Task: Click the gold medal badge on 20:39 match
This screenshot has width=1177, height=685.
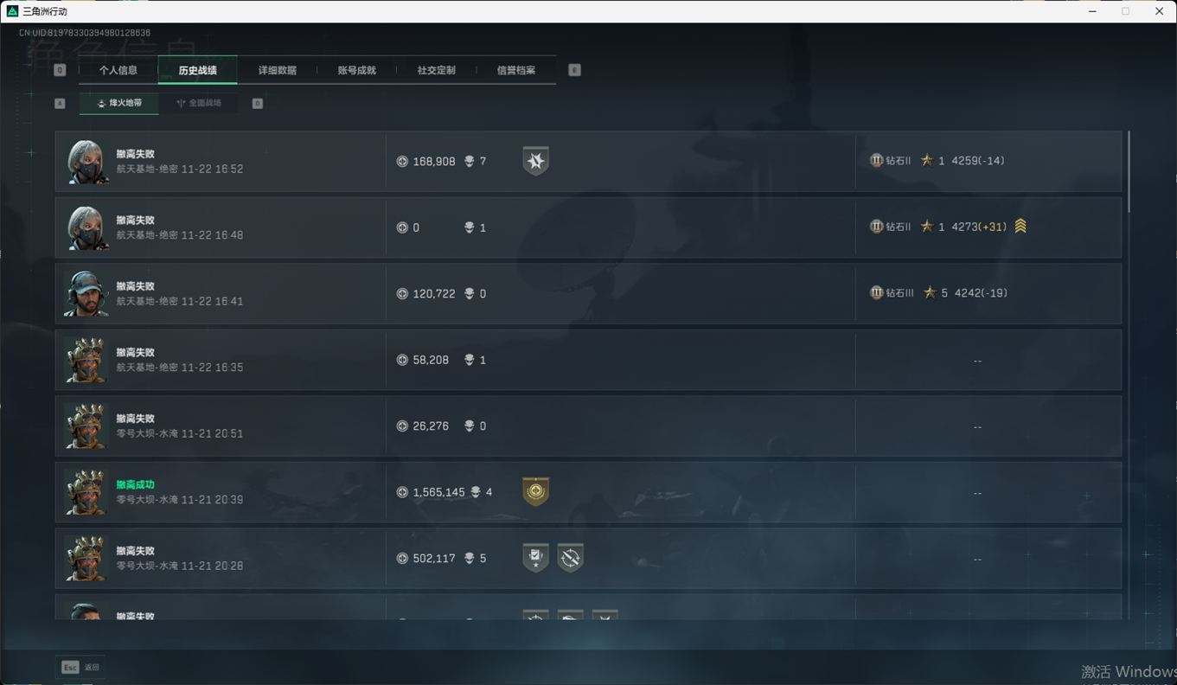Action: pyautogui.click(x=535, y=491)
